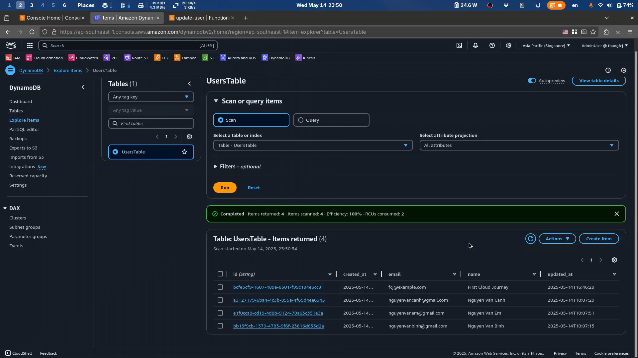Viewport: 638px width, 358px height.
Task: Check the row for First Cloud Journey
Action: (x=220, y=287)
